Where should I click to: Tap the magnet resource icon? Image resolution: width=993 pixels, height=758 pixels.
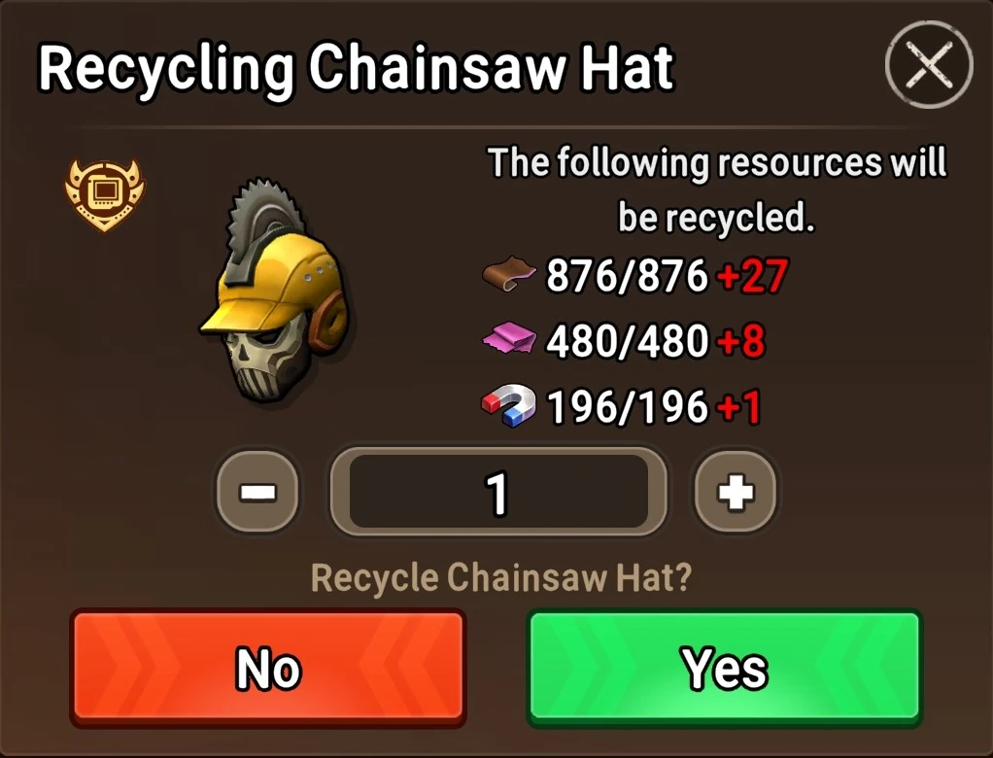coord(508,404)
